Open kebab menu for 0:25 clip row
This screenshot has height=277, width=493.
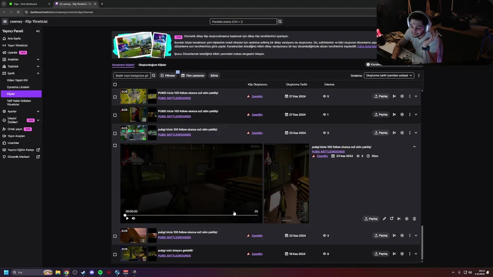point(409,133)
